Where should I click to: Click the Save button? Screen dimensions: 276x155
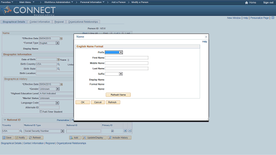[x=8, y=138]
